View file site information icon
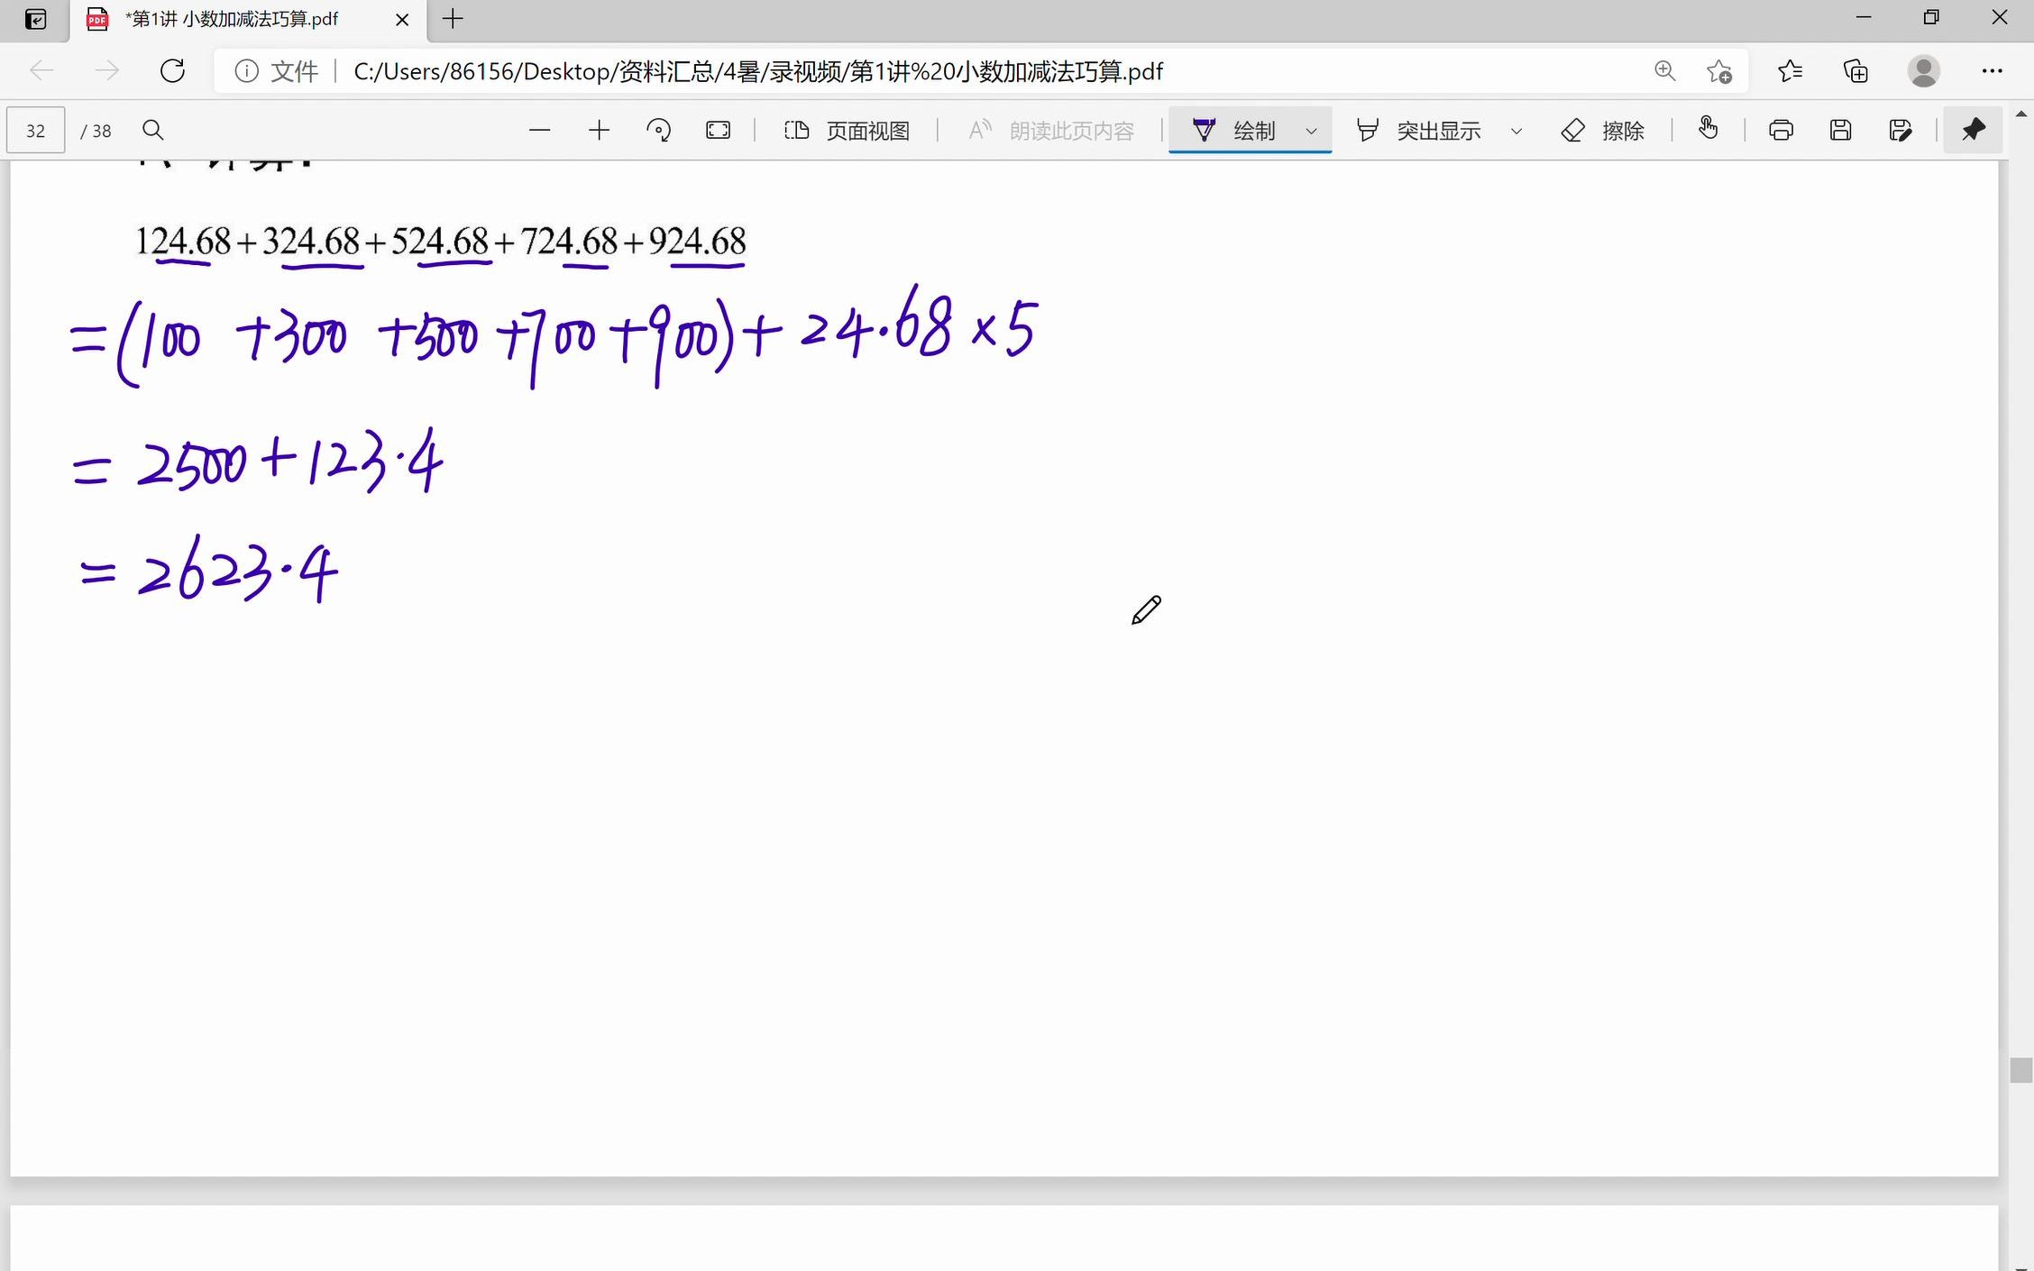 246,71
